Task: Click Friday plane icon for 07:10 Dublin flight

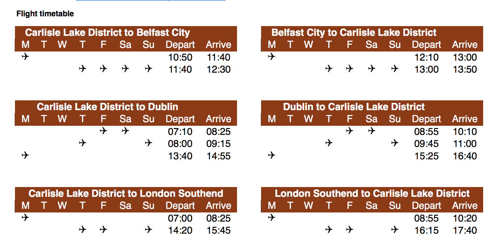Action: click(103, 131)
